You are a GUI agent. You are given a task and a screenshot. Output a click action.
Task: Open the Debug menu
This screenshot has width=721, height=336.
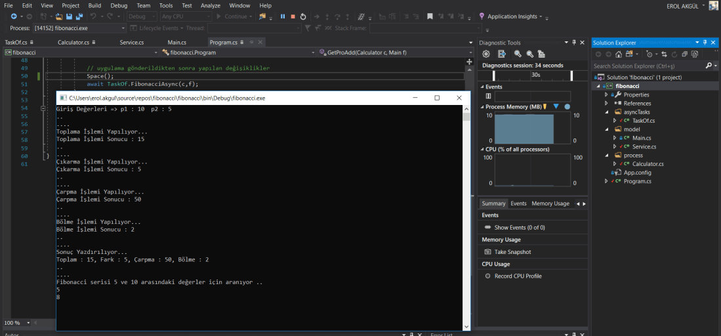tap(119, 5)
